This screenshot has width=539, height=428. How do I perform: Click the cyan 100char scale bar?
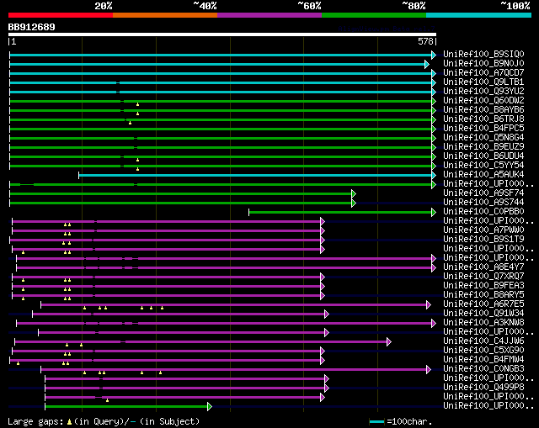[376, 422]
